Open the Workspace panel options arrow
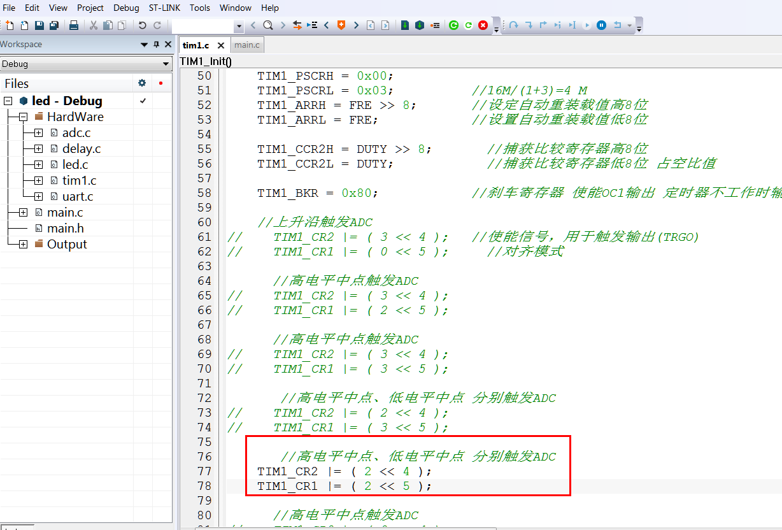Viewport: 782px width, 530px height. coord(144,45)
